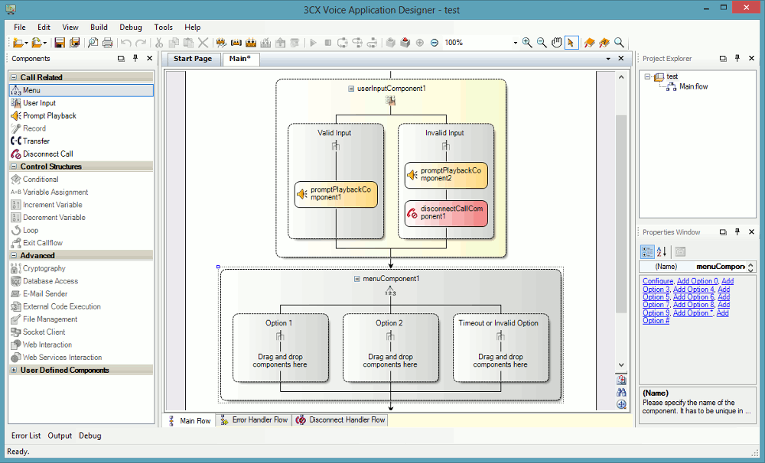Switch to the Disconnect Handler Flow tab
765x463 pixels.
coord(340,419)
